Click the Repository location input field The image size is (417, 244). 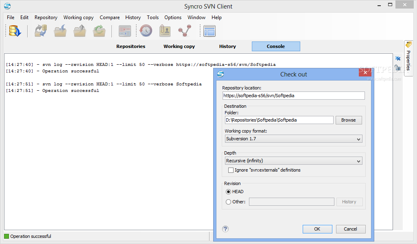tap(294, 96)
